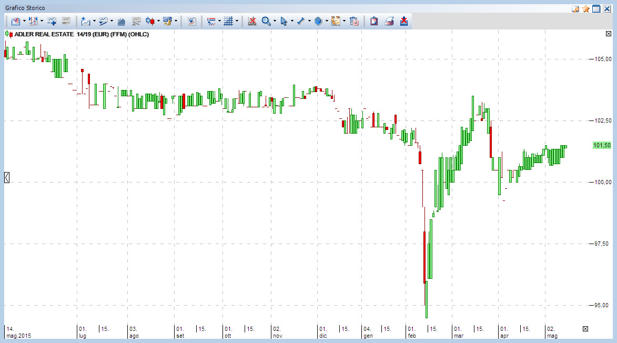Click the left scroll arrow on chart edge

(7, 177)
